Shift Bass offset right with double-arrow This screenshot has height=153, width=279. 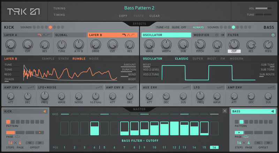pos(268,143)
